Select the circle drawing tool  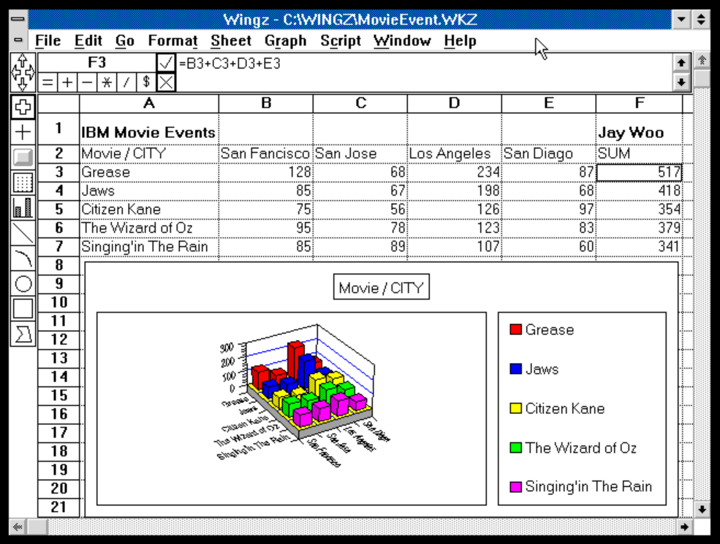pos(23,283)
